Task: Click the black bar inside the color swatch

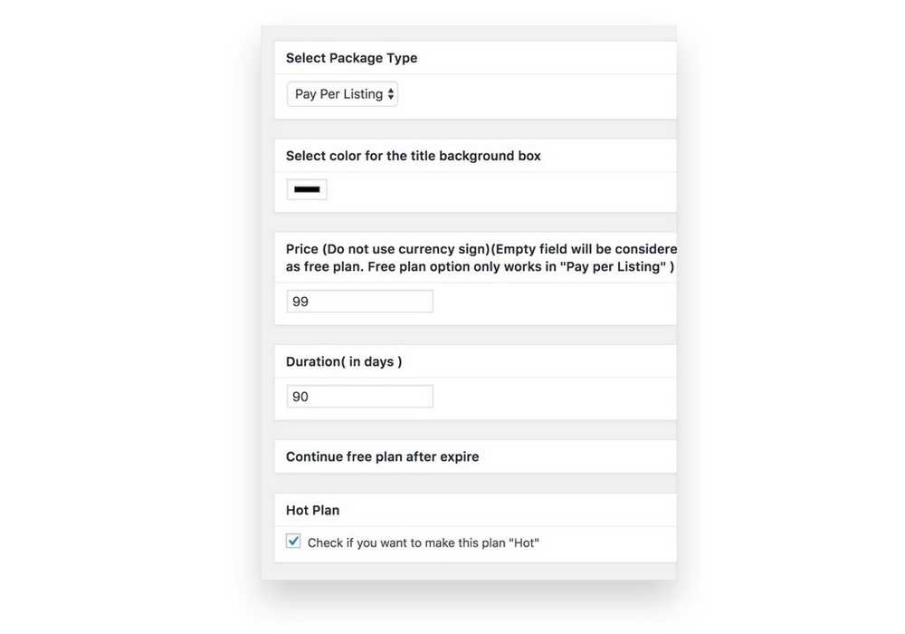Action: click(307, 189)
